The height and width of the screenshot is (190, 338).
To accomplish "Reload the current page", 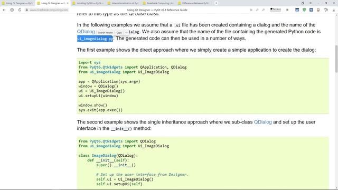I will pyautogui.click(x=20, y=10).
